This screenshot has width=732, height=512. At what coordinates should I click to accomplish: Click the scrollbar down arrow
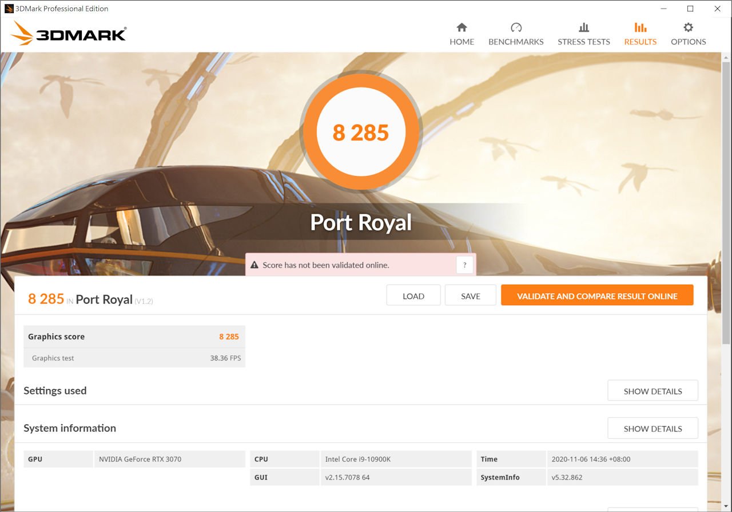[726, 506]
